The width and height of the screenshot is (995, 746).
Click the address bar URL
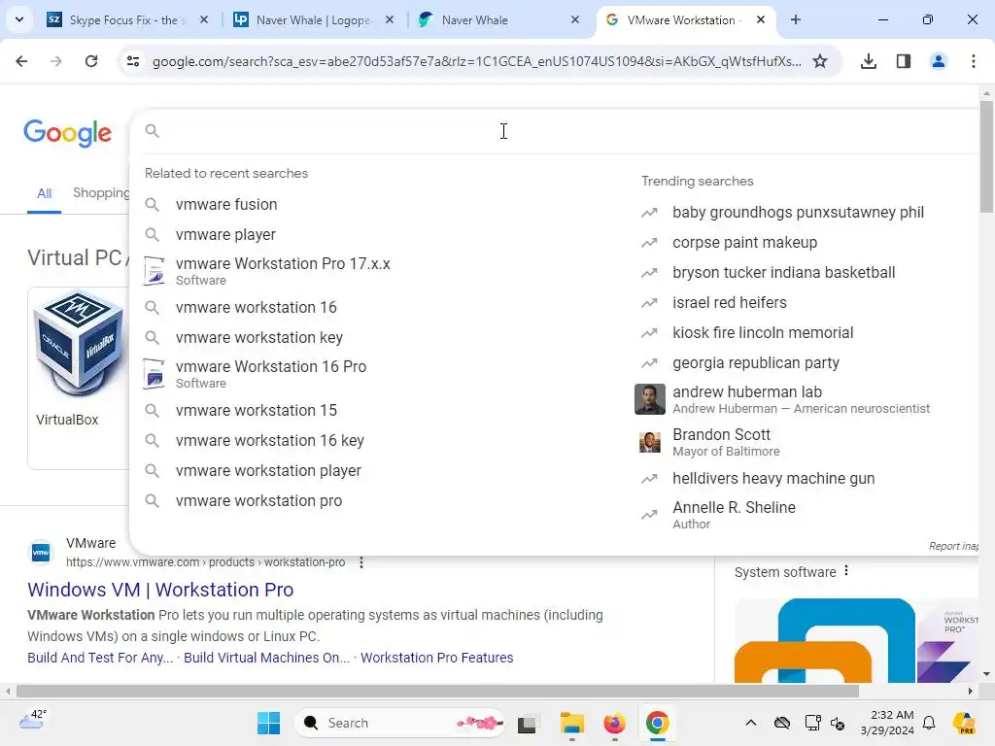coord(476,61)
